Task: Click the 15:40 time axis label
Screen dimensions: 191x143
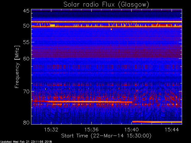Action: click(131, 130)
